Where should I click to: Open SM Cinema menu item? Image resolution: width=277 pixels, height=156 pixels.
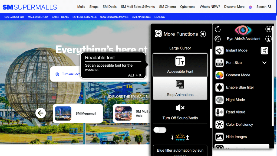tap(167, 7)
